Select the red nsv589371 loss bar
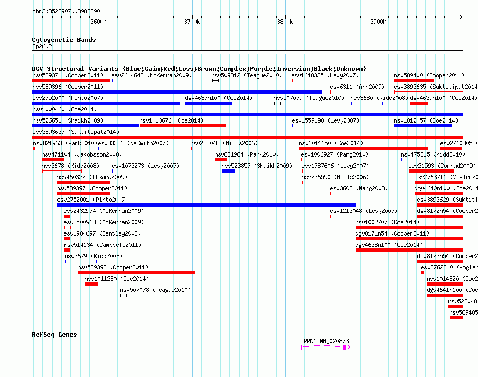The image size is (478, 377). [71, 81]
